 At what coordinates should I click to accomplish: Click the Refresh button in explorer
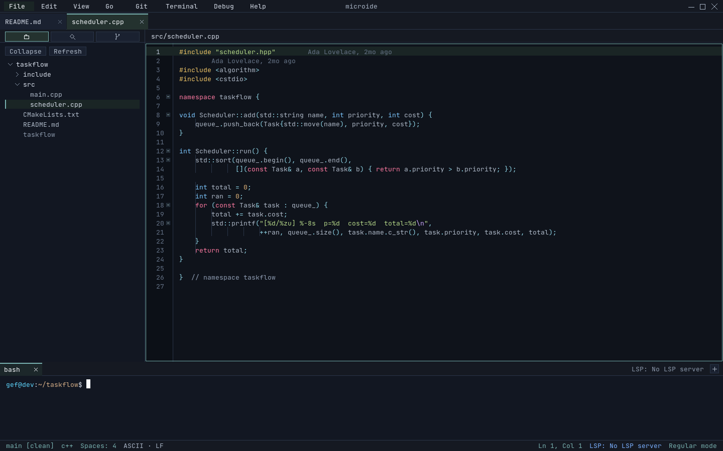click(x=68, y=51)
